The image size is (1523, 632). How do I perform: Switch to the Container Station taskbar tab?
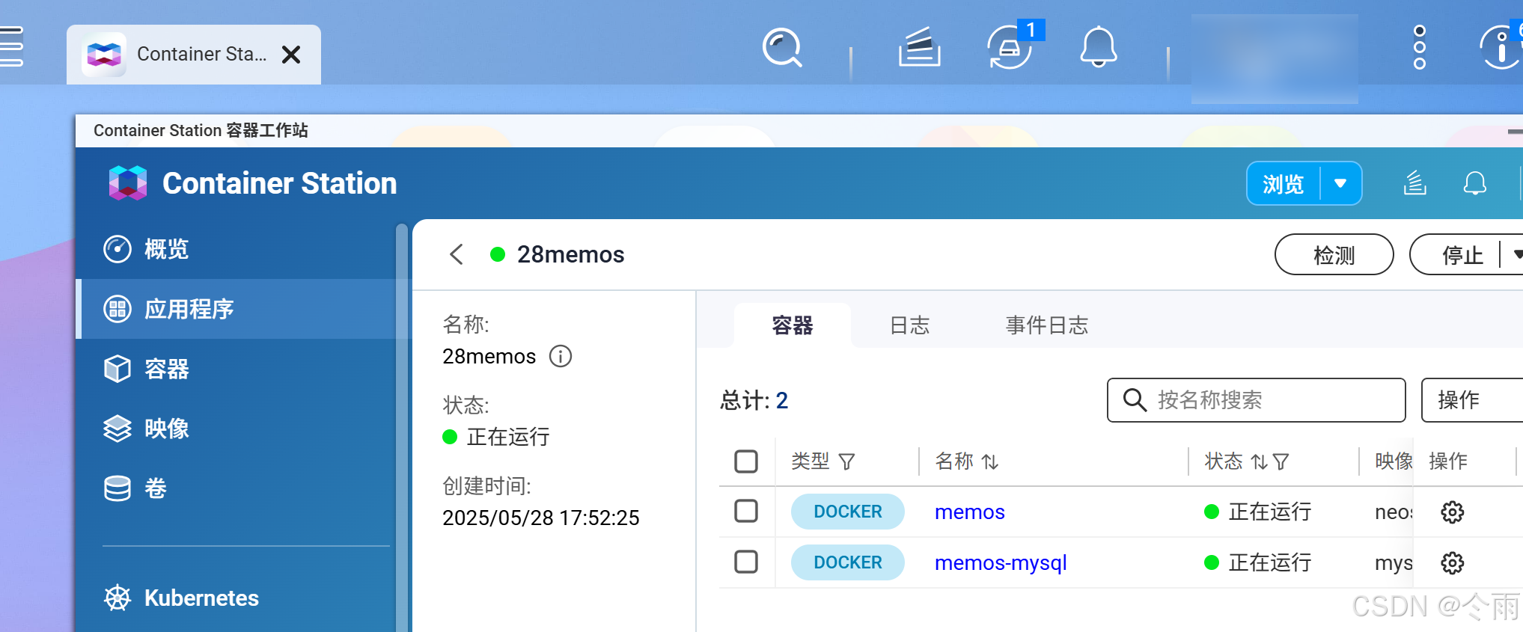click(194, 55)
